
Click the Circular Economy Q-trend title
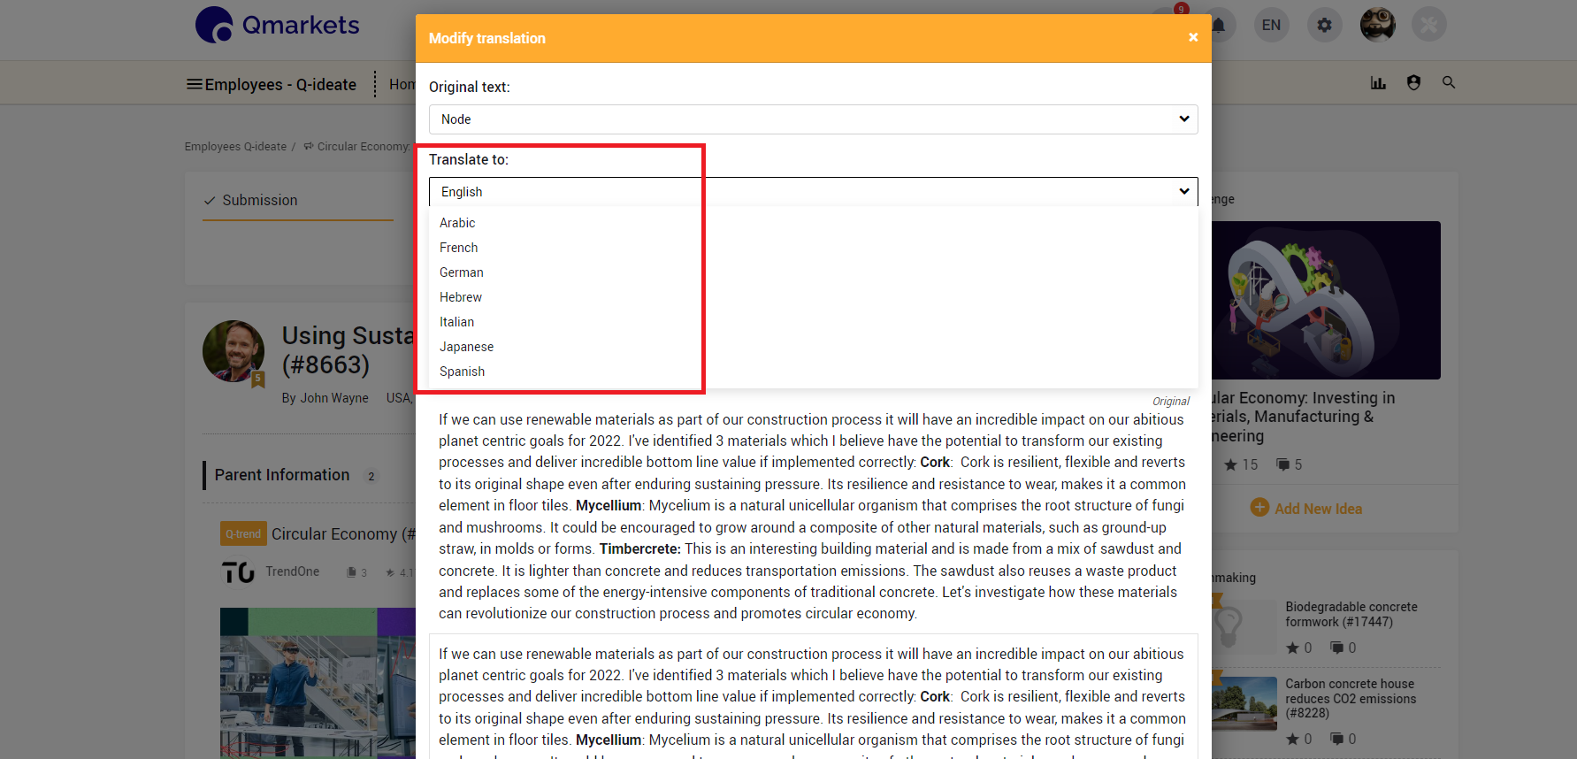click(343, 533)
